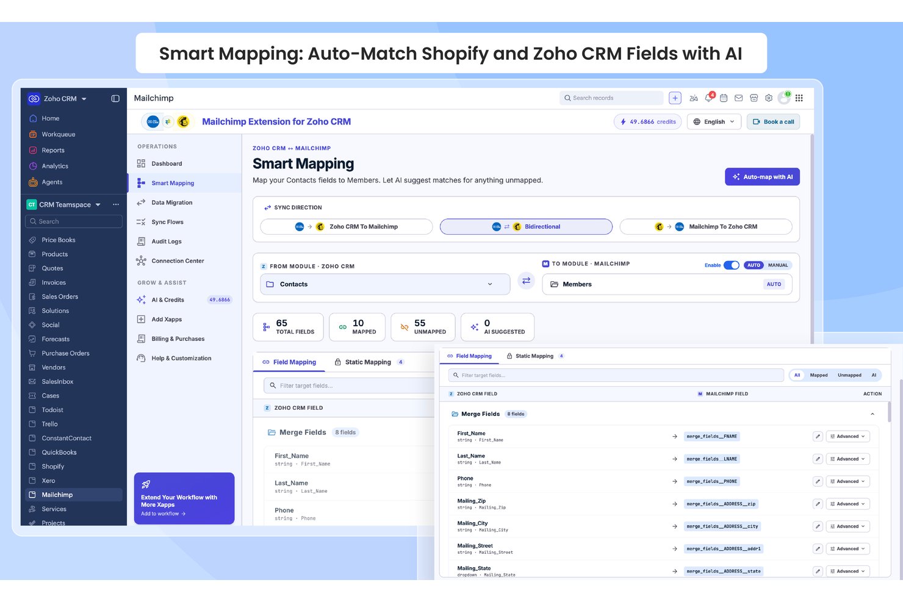
Task: Open Dashboard in Operations menu
Action: pyautogui.click(x=167, y=163)
